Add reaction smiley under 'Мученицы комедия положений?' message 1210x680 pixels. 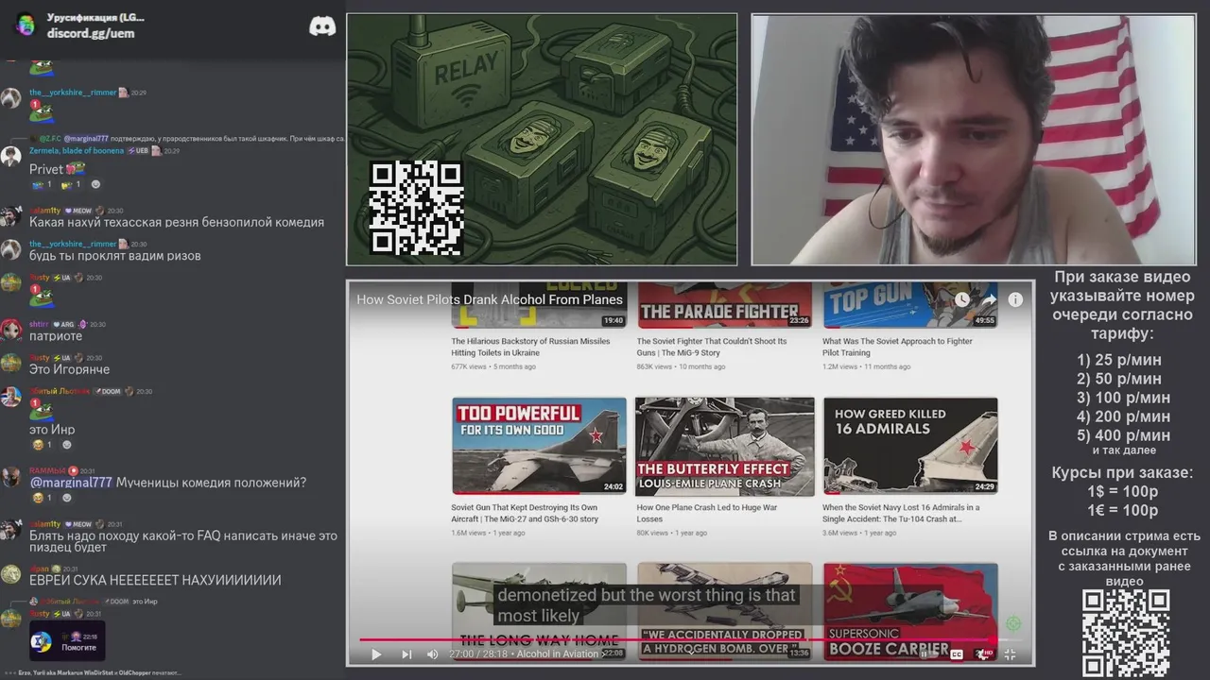[x=66, y=498]
